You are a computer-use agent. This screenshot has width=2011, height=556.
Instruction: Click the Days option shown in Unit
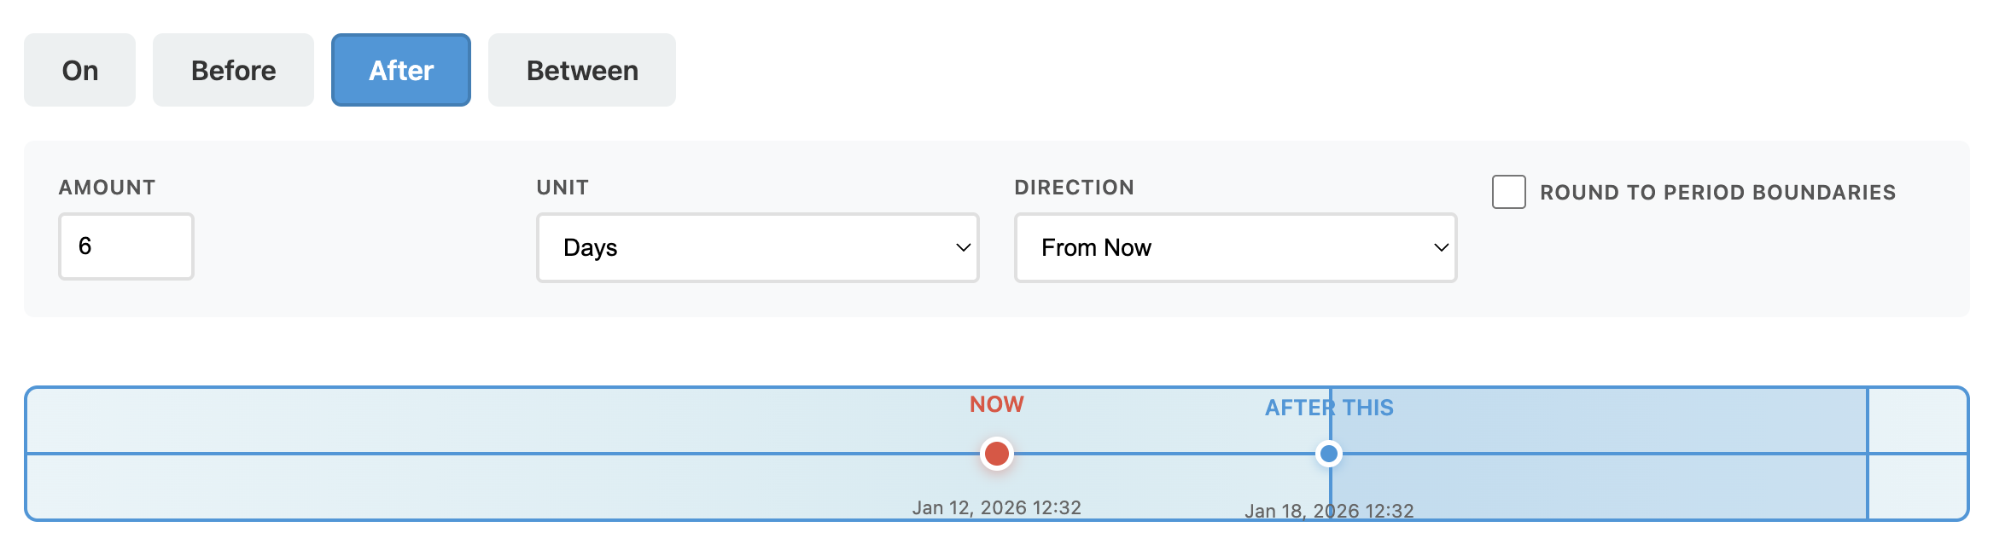[x=591, y=247]
